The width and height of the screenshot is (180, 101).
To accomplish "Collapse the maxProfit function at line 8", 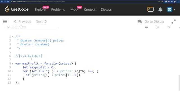I will [13, 63].
